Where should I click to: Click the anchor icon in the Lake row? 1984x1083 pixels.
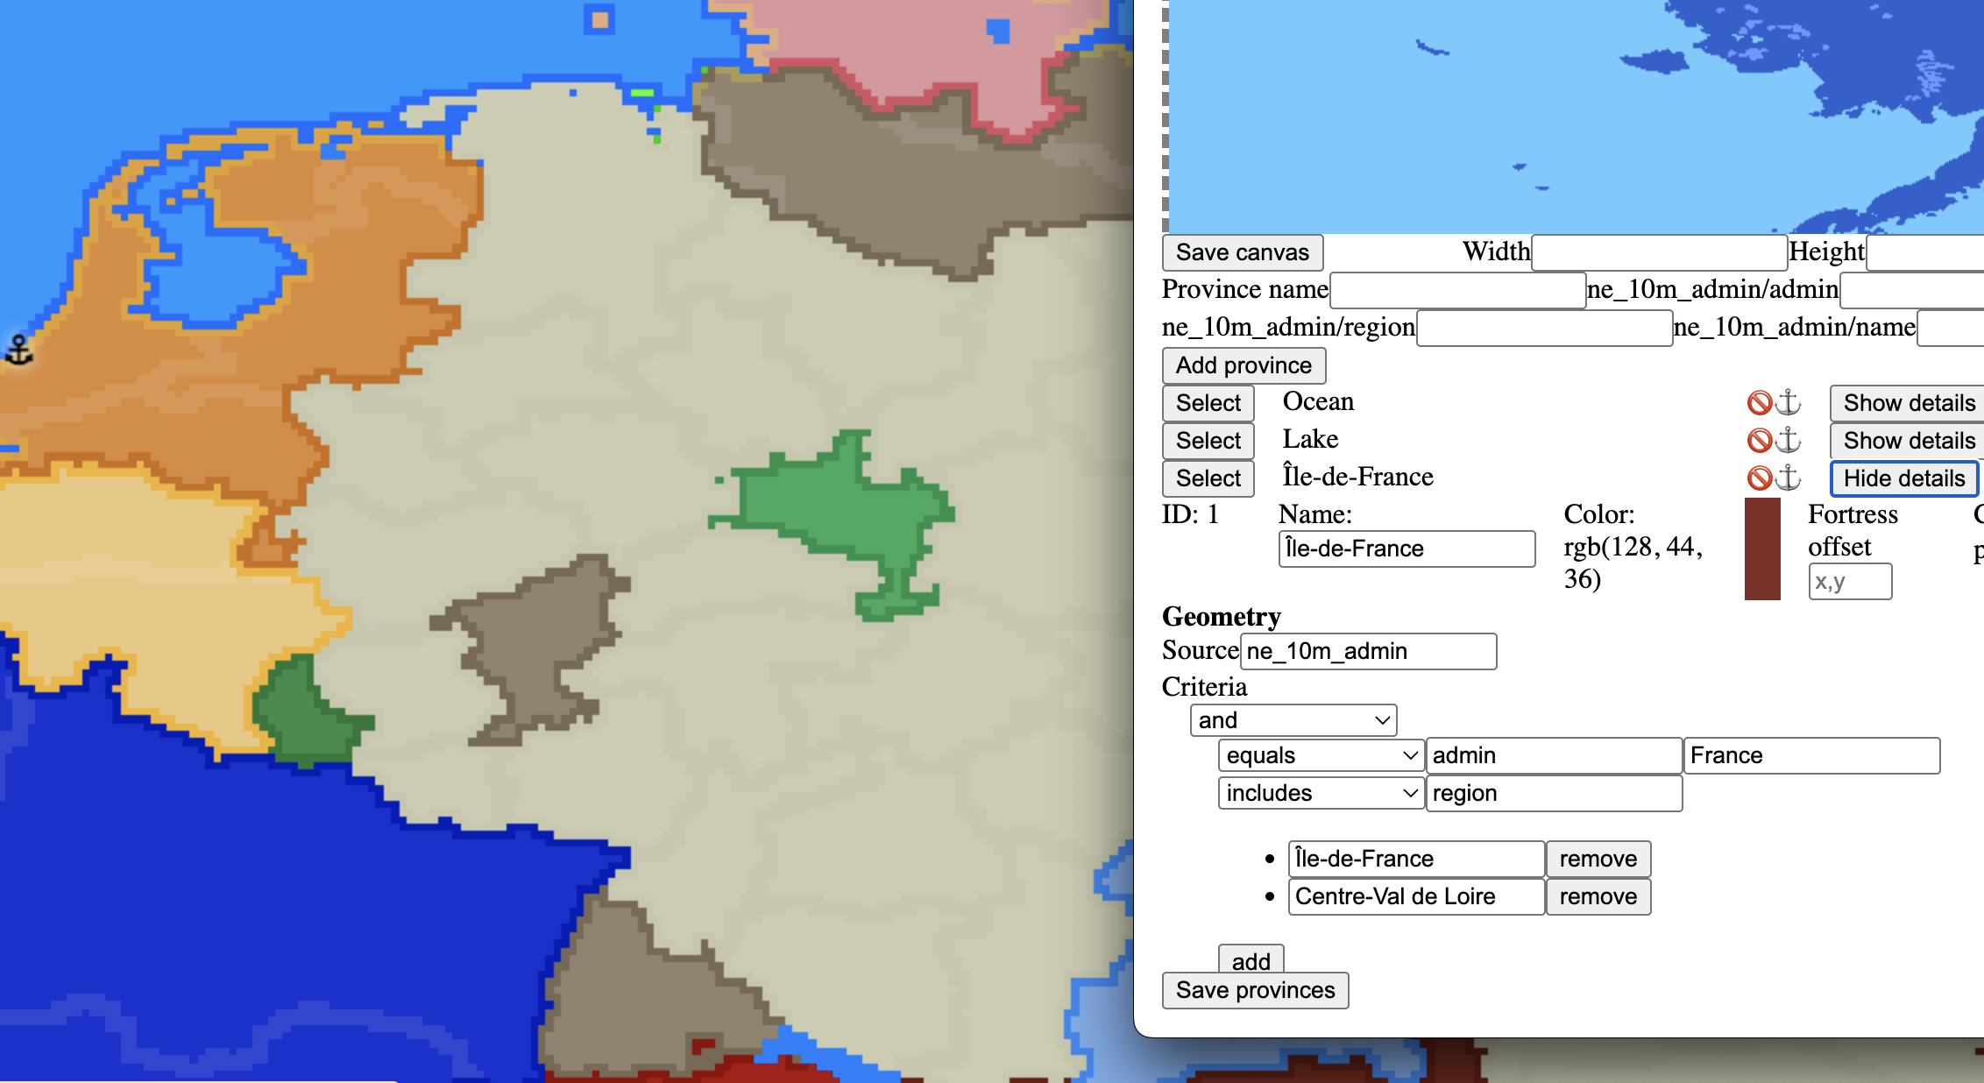click(1788, 440)
